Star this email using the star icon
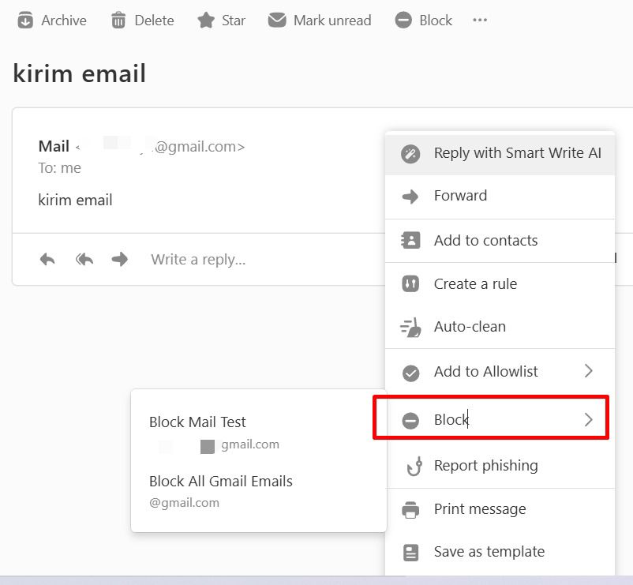This screenshot has height=585, width=633. 204,20
